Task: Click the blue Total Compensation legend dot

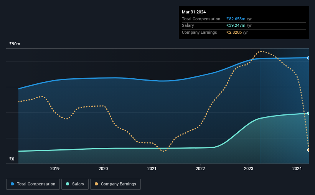Action: pos(12,184)
